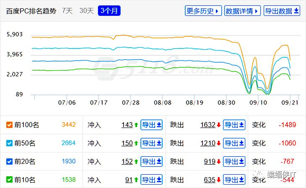Open 冲入 count 143 link
The height and width of the screenshot is (188, 306).
127,125
